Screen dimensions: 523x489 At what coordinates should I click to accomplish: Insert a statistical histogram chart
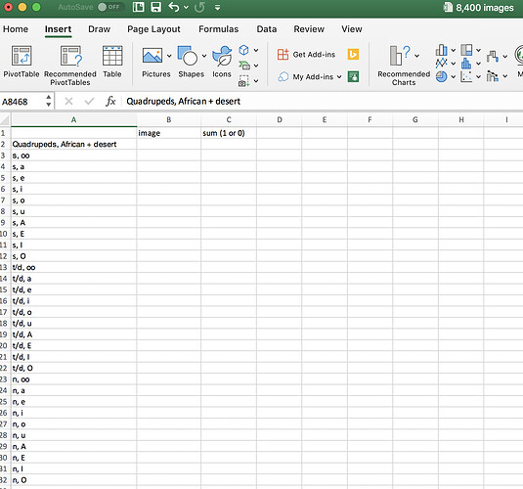point(466,64)
